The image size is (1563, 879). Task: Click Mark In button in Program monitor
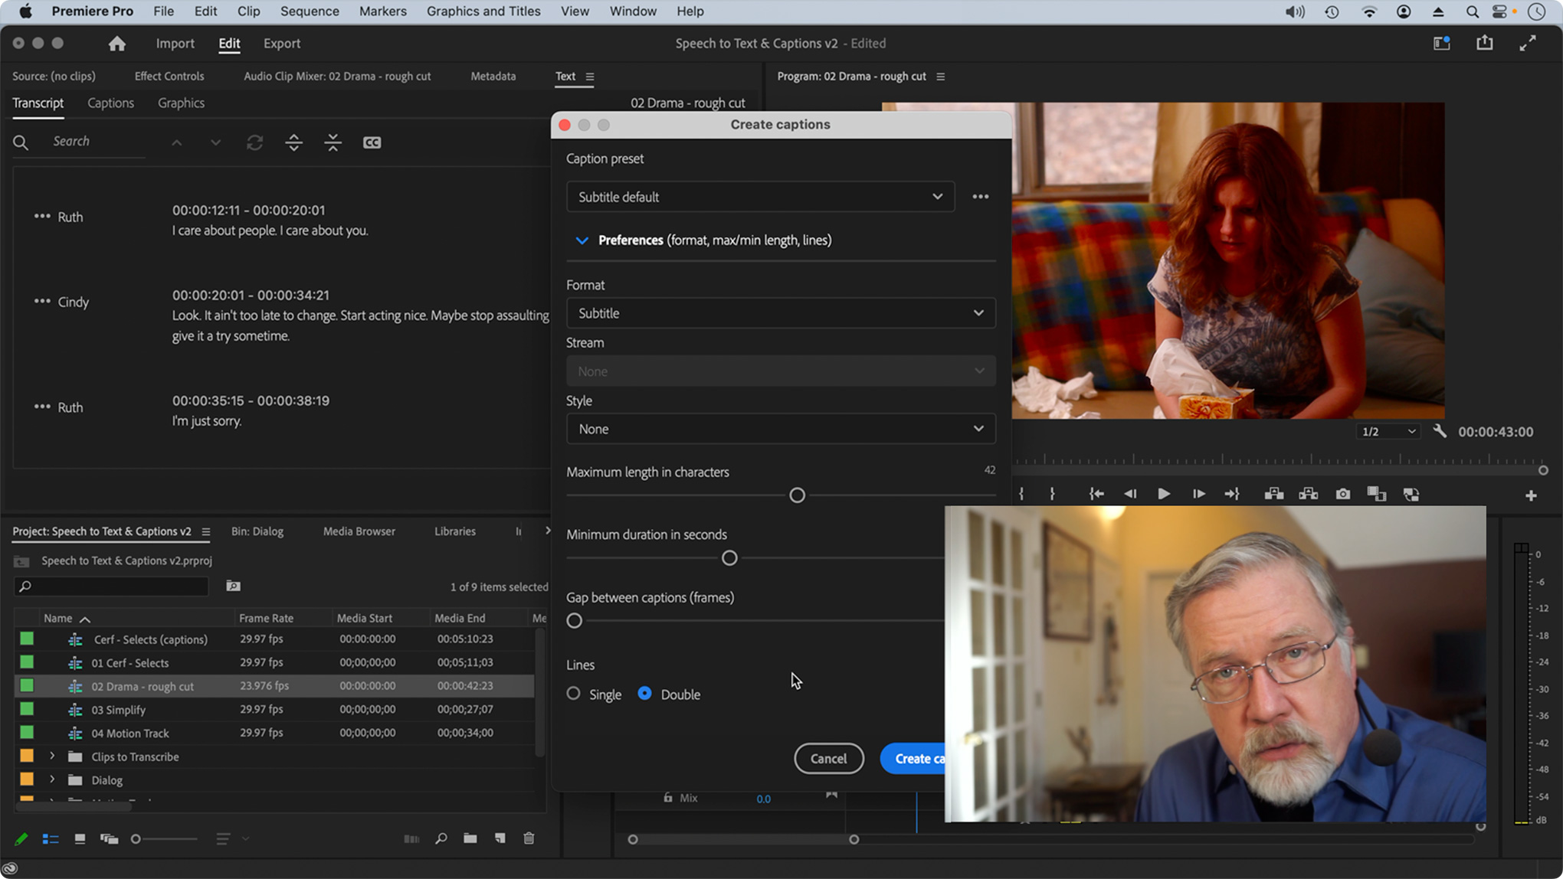point(1021,495)
